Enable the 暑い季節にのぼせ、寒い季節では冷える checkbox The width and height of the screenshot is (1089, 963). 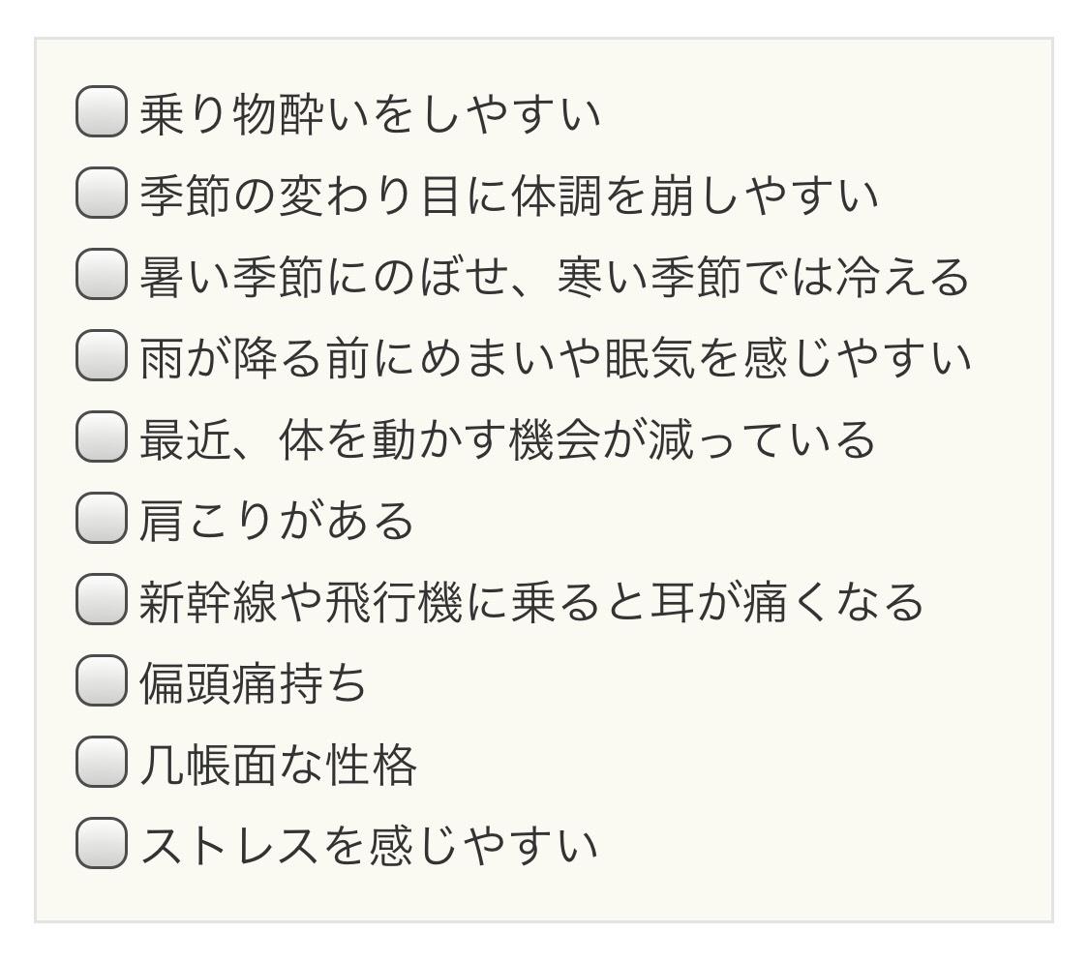tap(101, 275)
